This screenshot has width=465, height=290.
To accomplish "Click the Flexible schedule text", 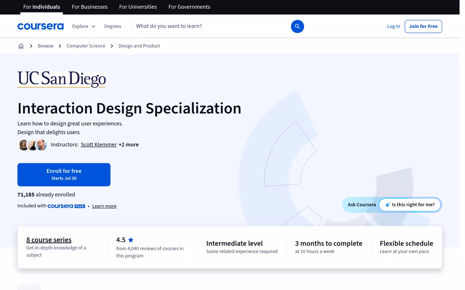I will coord(406,244).
